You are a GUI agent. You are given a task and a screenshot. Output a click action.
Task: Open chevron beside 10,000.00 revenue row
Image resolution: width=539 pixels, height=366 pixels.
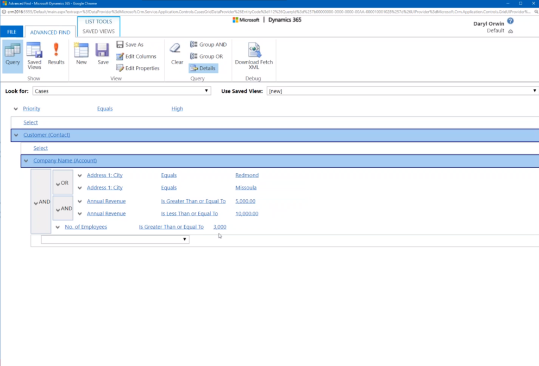tap(80, 214)
